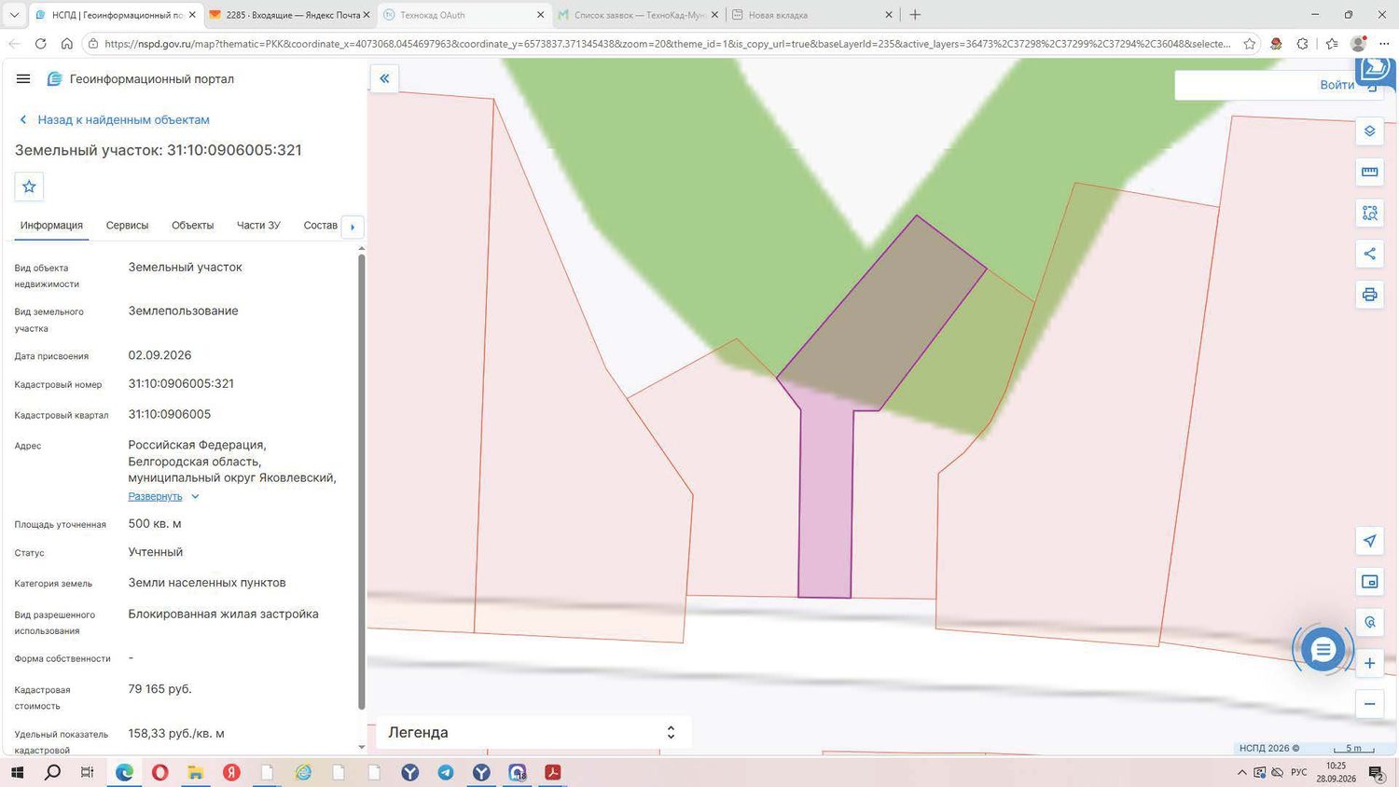Show more tabs with the arrow
The image size is (1399, 787).
[x=353, y=227]
